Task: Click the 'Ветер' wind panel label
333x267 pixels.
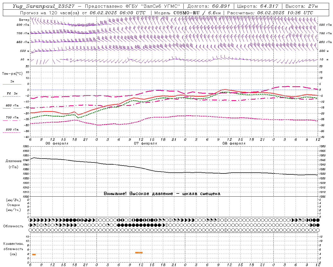Action: (x=24, y=20)
